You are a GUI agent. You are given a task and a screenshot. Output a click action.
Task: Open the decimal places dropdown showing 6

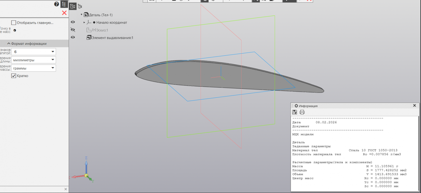(53, 52)
